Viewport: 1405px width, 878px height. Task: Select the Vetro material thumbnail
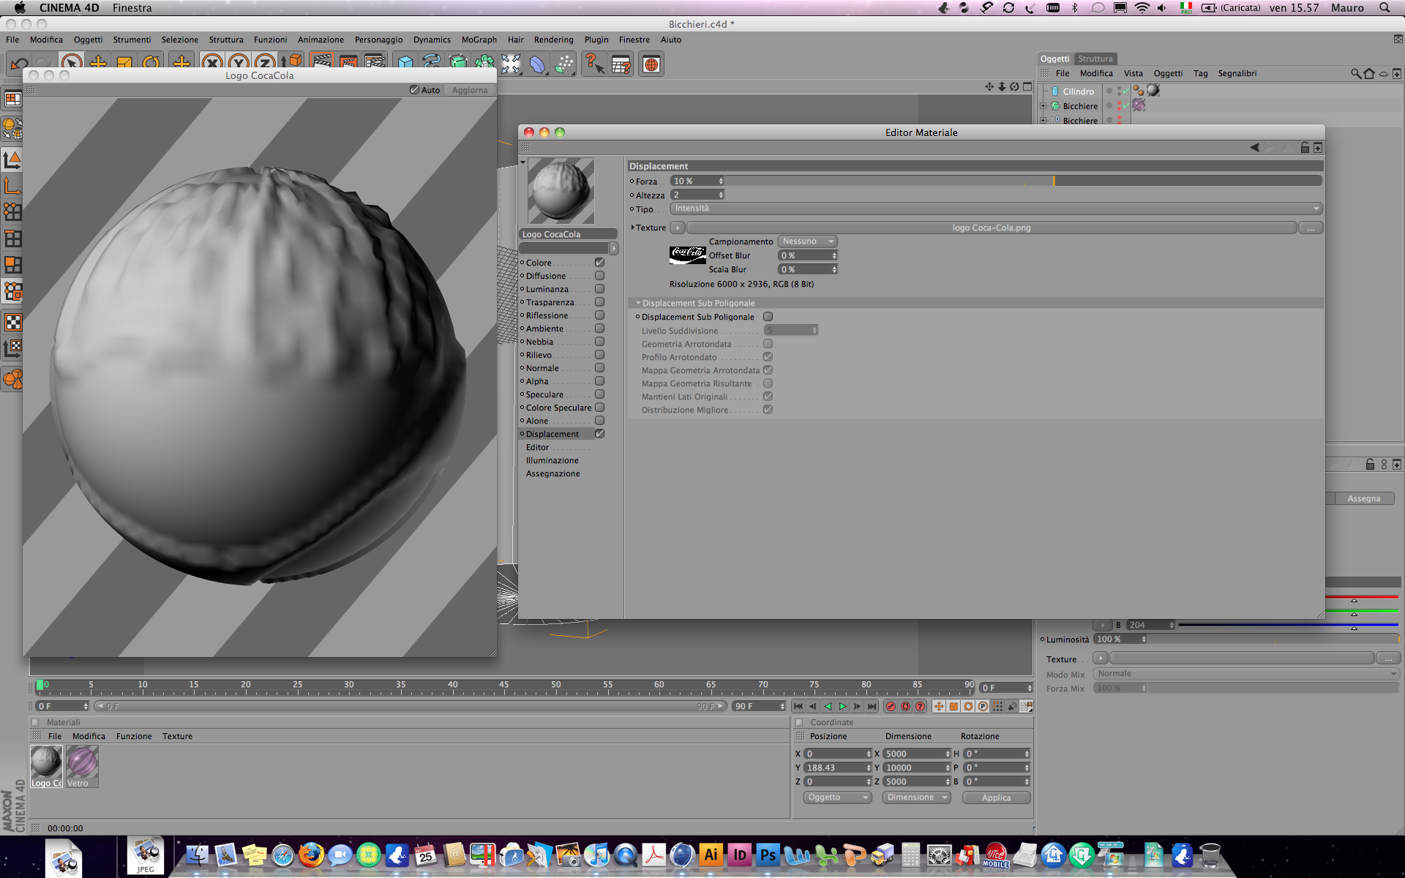tap(82, 762)
